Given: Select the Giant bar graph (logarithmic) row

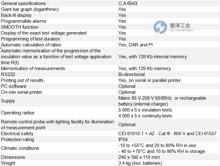Looking at the screenshot, I should click(30, 9).
